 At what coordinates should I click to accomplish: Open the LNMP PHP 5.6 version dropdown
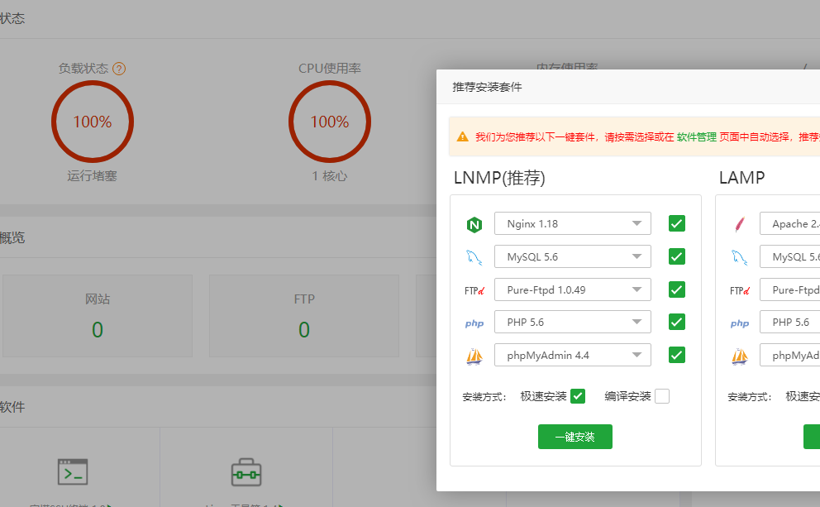573,322
